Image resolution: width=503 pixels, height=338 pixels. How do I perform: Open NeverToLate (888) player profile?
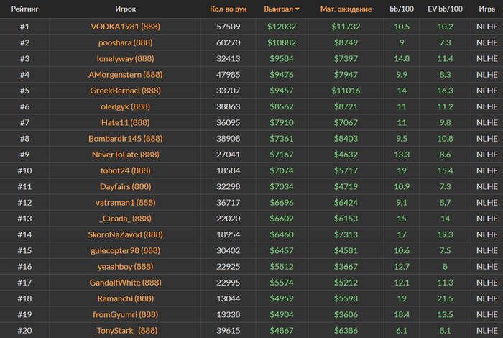[126, 155]
